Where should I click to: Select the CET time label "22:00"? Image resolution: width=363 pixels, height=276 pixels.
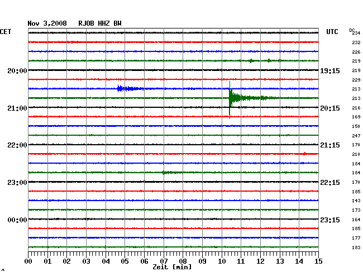17,145
